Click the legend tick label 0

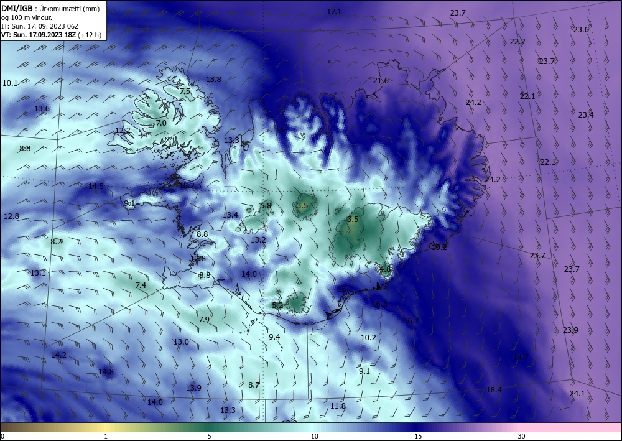2,436
